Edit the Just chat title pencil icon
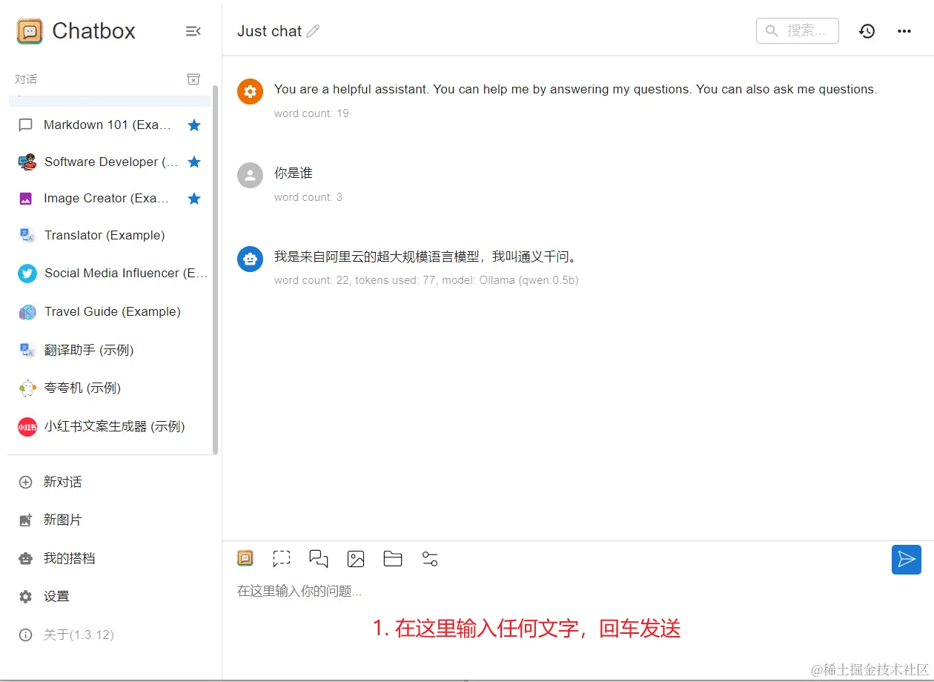Viewport: 934px width, 682px height. point(314,31)
